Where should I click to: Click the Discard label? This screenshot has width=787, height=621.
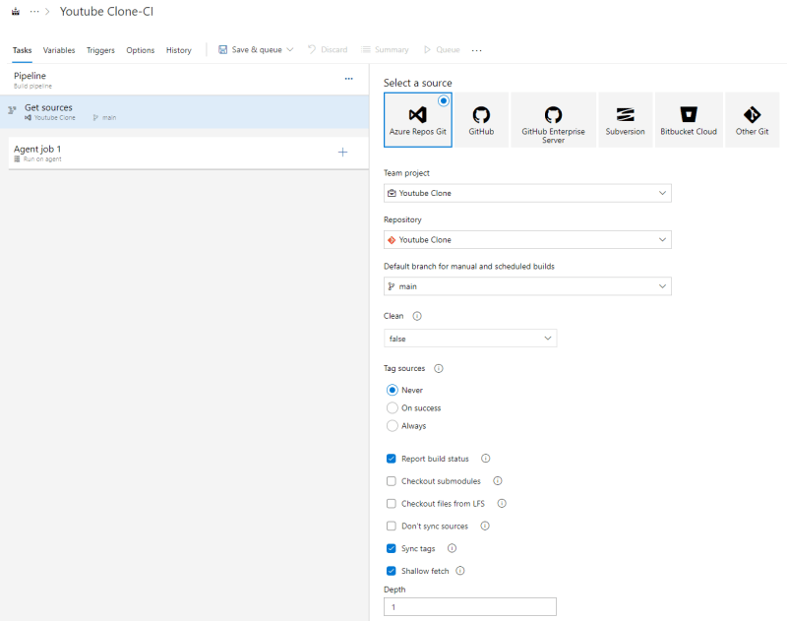[x=333, y=50]
